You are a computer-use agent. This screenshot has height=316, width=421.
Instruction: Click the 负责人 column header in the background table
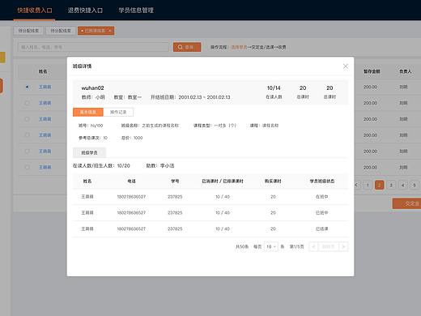click(x=406, y=71)
